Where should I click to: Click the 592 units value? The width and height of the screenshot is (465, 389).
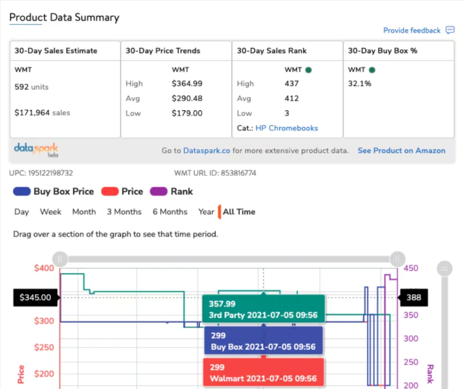click(31, 87)
